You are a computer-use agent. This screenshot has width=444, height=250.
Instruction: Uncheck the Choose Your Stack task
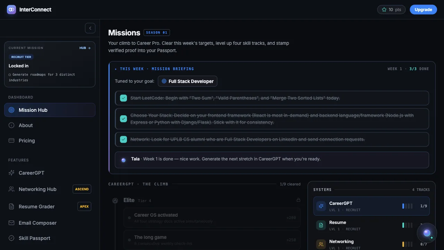tap(123, 119)
